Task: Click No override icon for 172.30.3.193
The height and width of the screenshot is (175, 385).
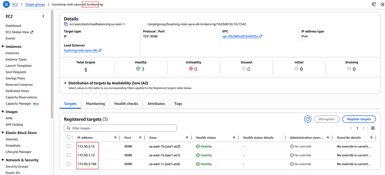Action: [292, 164]
